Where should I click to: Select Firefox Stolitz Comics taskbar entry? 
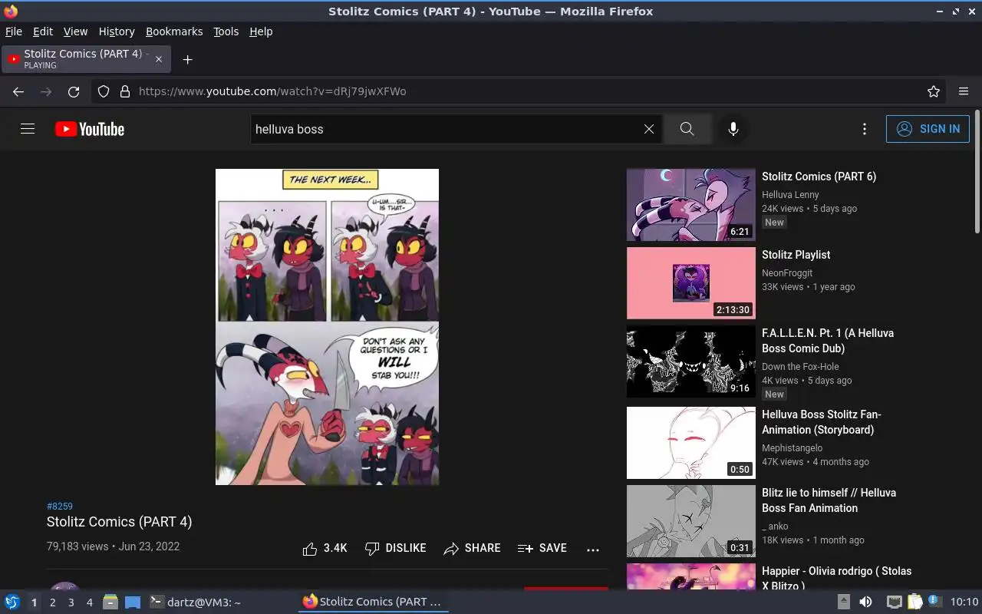[373, 602]
